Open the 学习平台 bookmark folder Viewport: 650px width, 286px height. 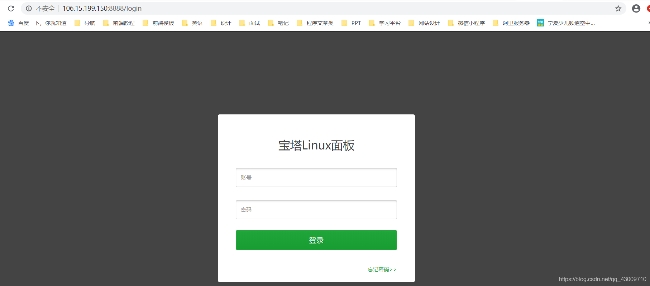pyautogui.click(x=385, y=23)
